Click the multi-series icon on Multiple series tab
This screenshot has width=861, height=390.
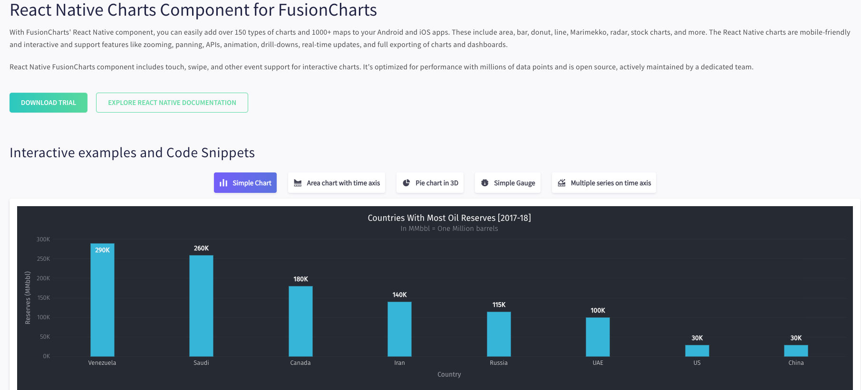tap(561, 183)
